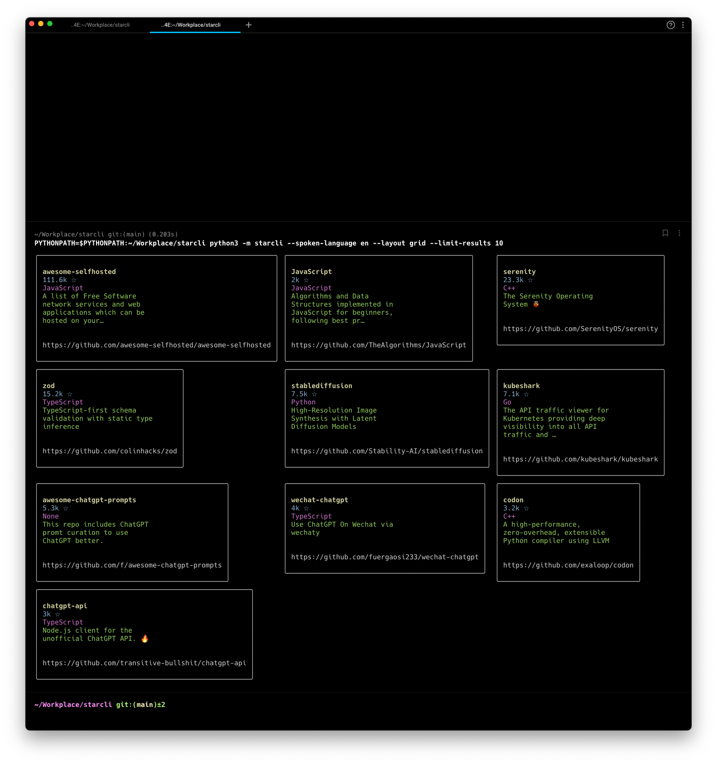Click the star icon beside 3.2k

pos(526,509)
